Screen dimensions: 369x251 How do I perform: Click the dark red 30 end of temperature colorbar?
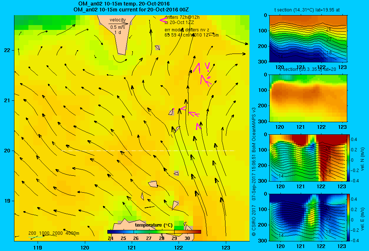pos(197,232)
